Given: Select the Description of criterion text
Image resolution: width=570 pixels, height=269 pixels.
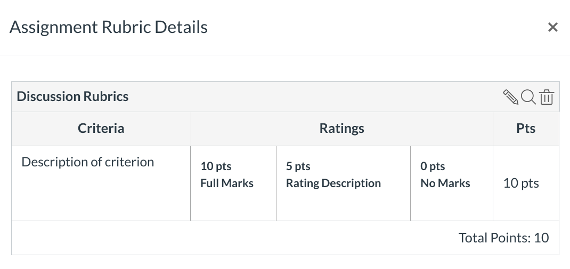Looking at the screenshot, I should [x=87, y=162].
